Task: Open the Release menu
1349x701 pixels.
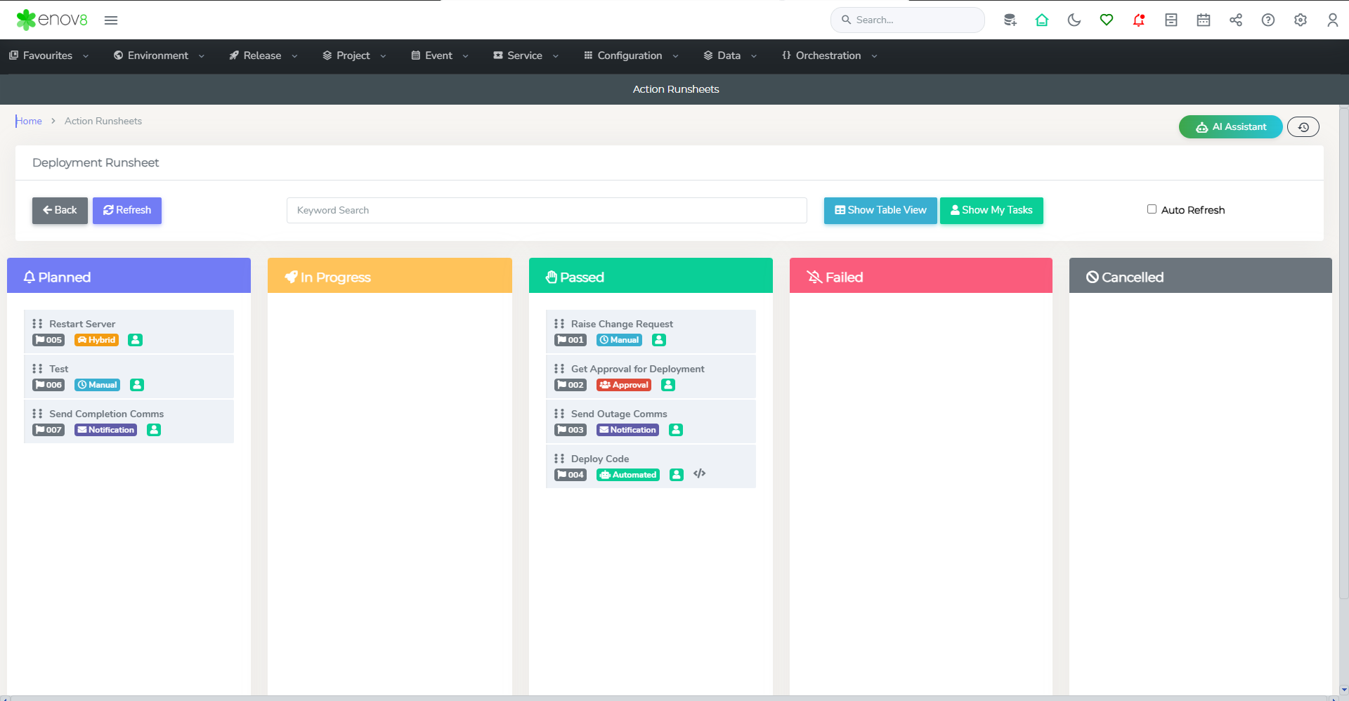Action: 263,55
